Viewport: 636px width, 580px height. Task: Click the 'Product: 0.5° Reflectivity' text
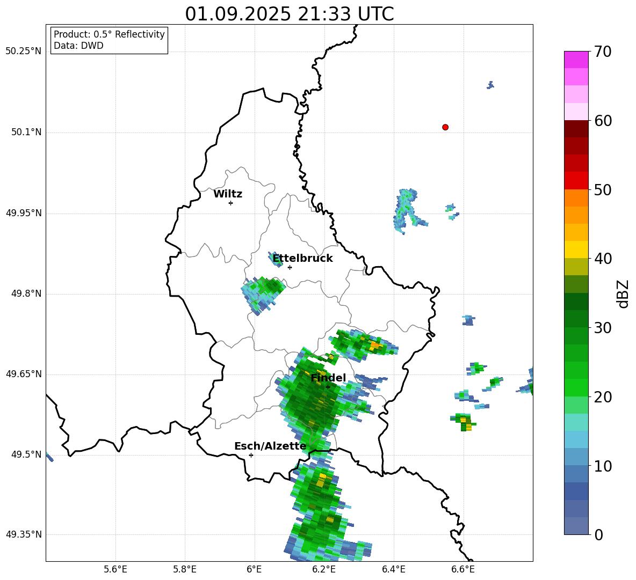[x=109, y=34]
